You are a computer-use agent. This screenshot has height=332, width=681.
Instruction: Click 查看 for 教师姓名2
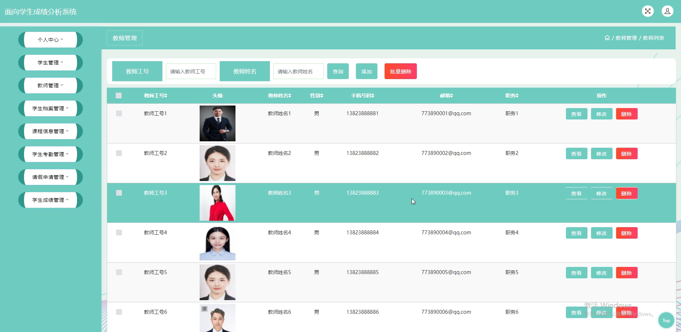tap(576, 153)
